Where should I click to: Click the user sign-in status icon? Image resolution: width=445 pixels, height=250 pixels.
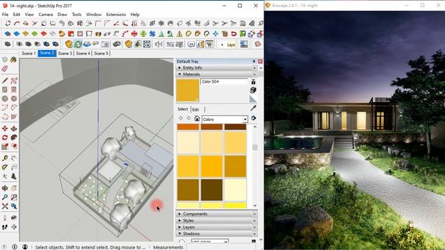(x=25, y=247)
